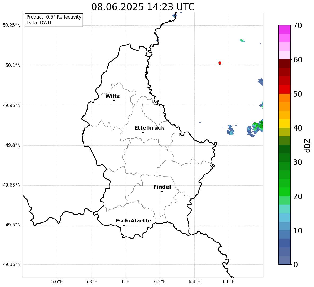The width and height of the screenshot is (314, 287).
Task: Click the Ettelbruck city label
Action: pos(149,128)
